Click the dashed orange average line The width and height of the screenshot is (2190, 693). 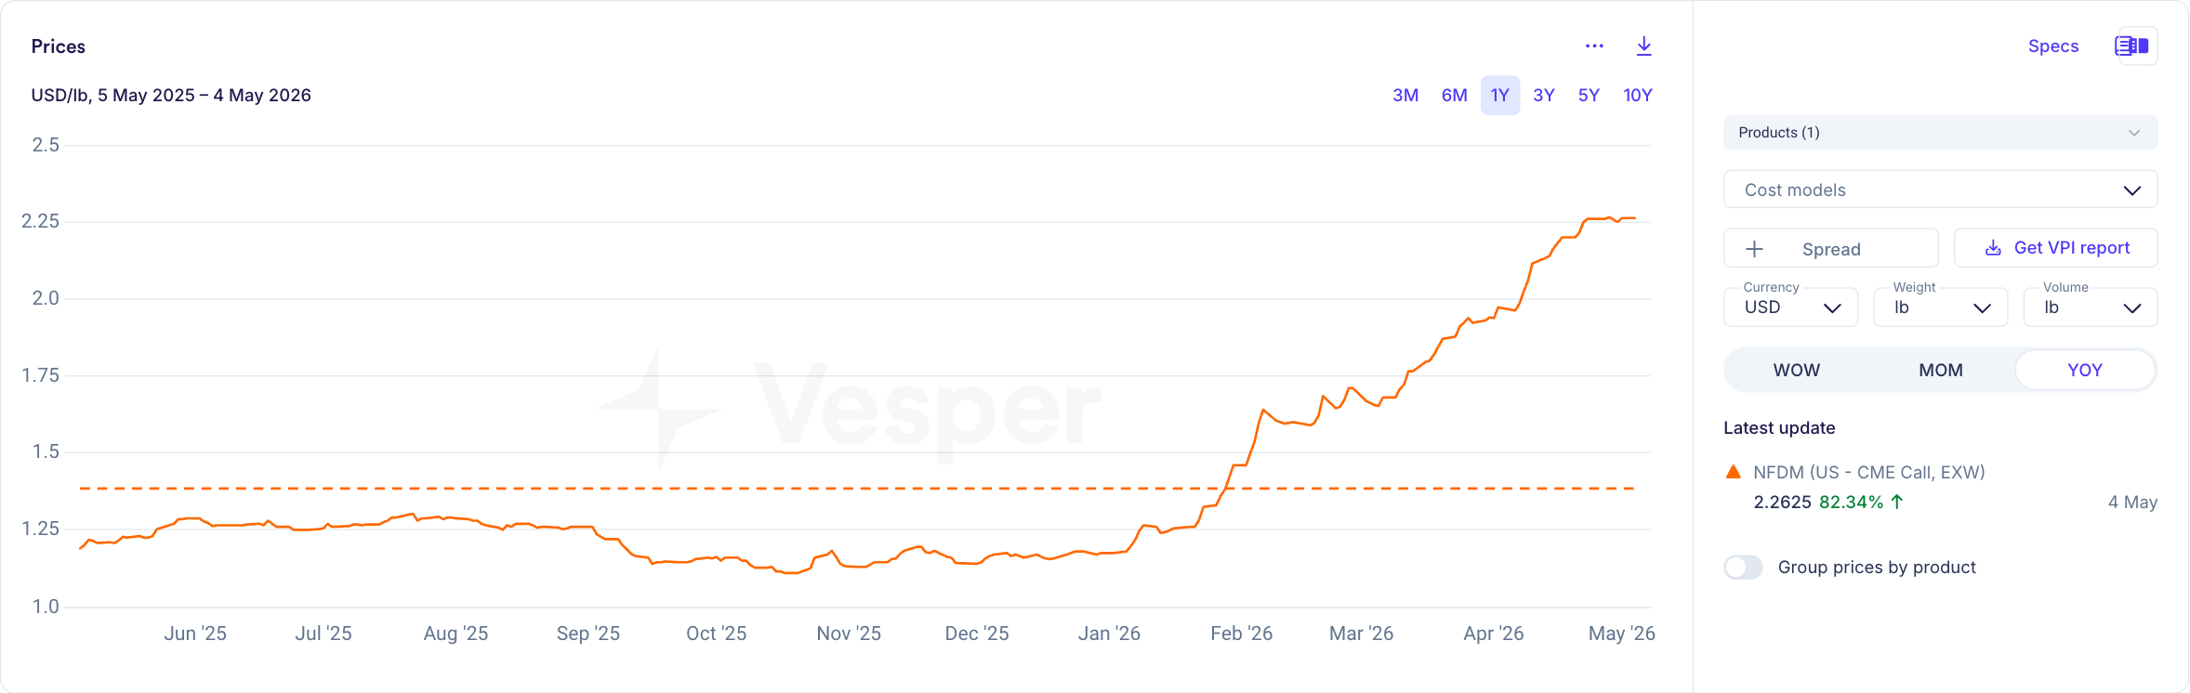point(856,488)
